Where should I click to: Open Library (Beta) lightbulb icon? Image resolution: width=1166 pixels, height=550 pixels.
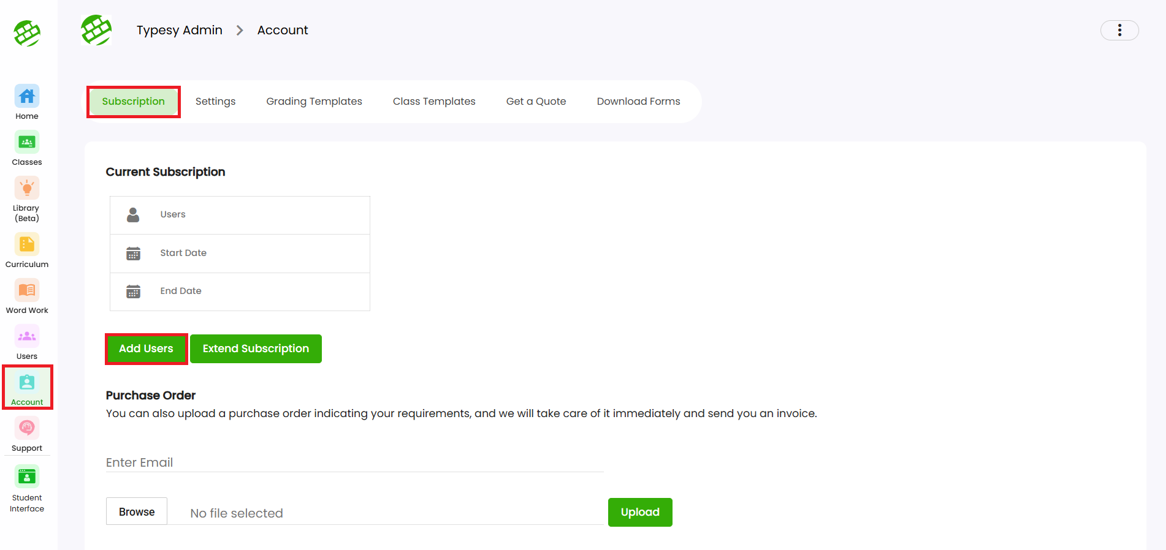[x=27, y=189]
